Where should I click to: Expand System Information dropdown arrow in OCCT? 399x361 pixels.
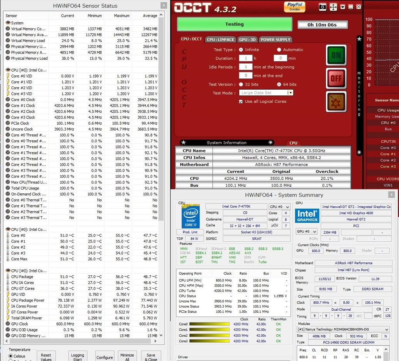coord(270,143)
